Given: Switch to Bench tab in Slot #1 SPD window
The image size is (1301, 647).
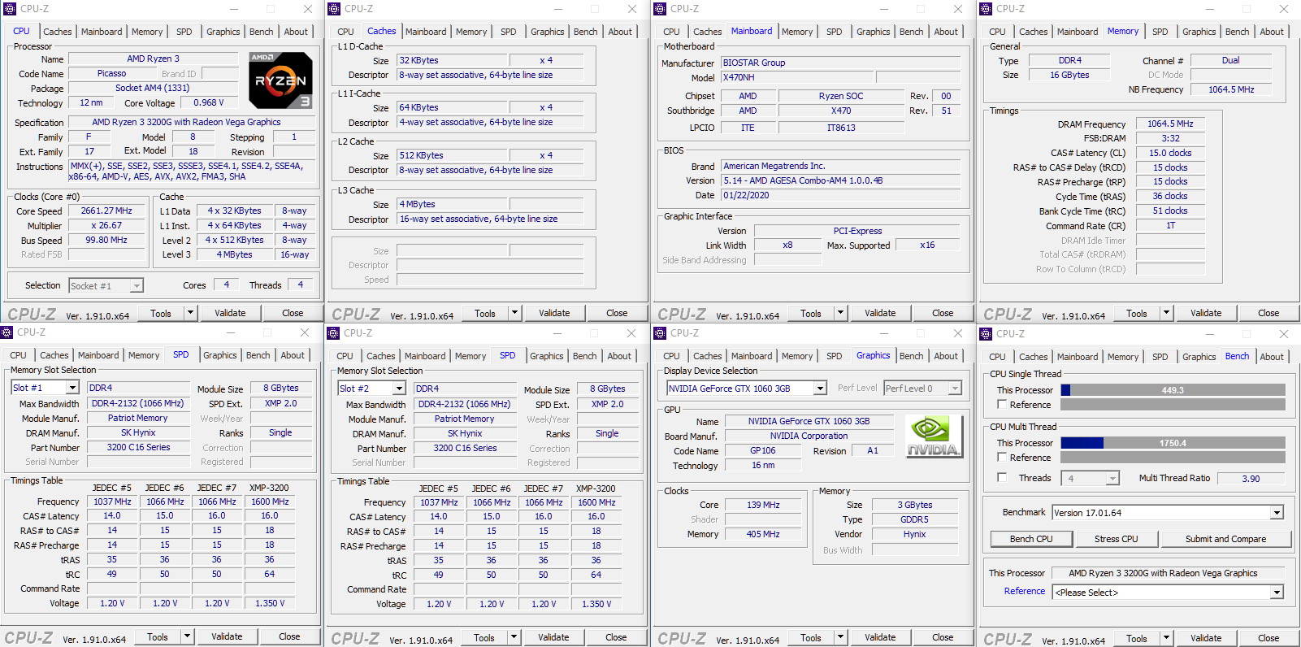Looking at the screenshot, I should (258, 355).
